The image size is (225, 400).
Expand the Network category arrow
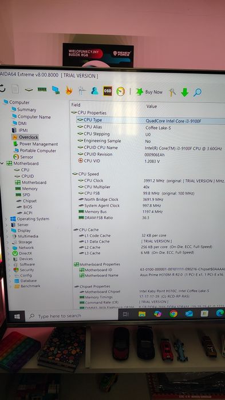[7, 248]
